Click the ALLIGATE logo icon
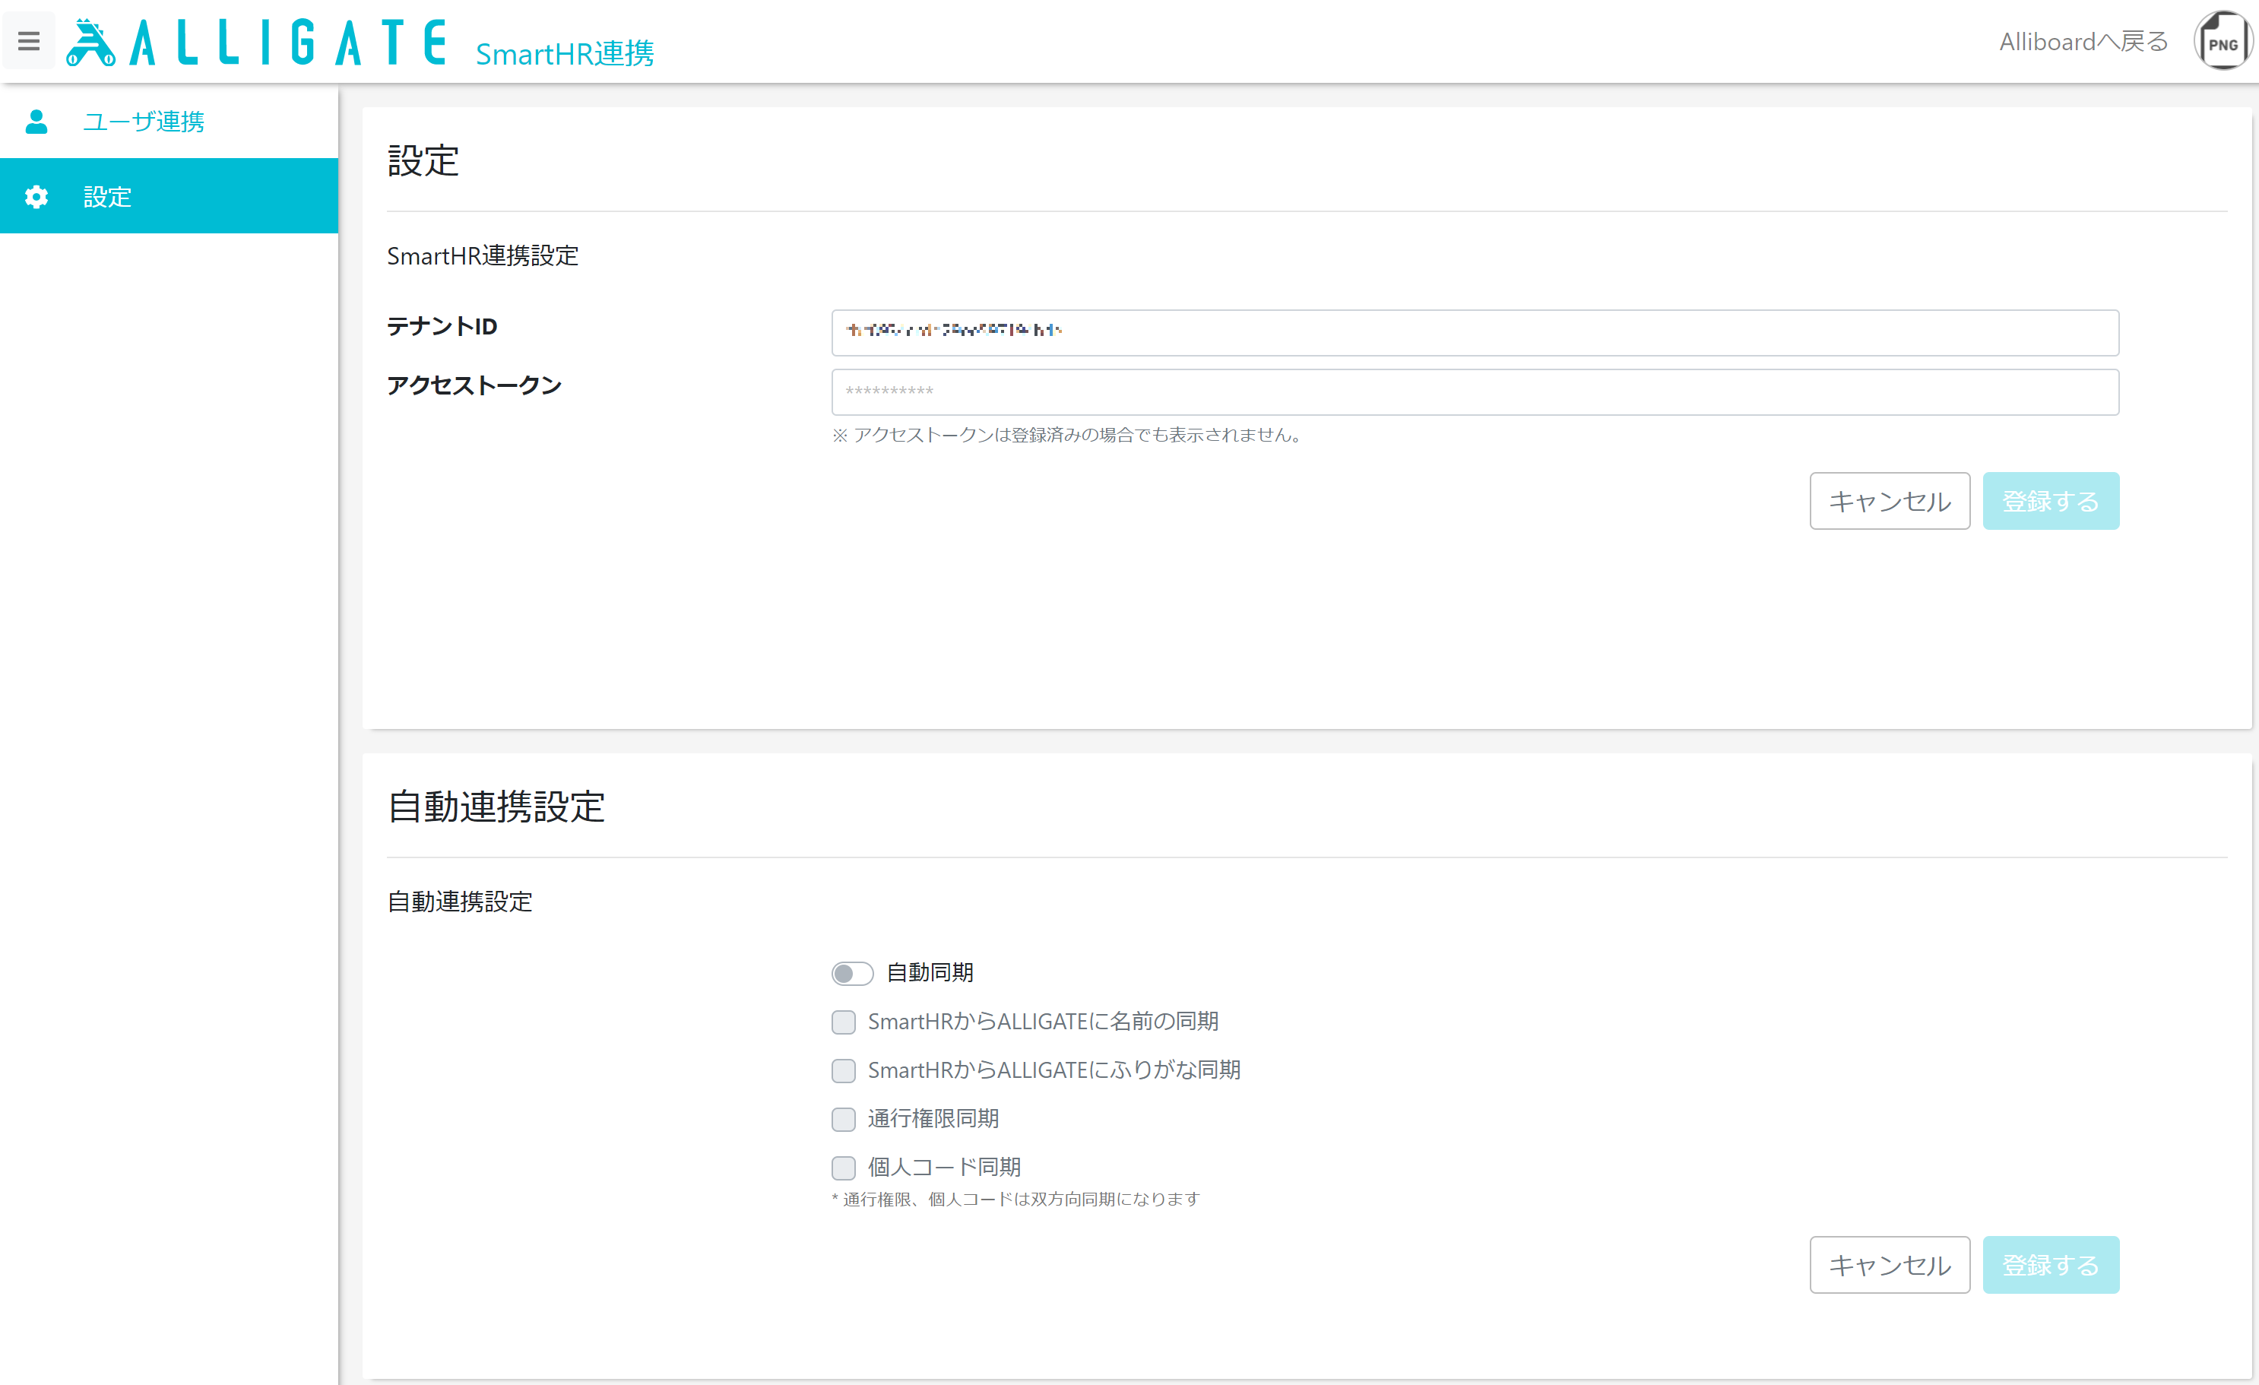2259x1385 pixels. (x=90, y=42)
